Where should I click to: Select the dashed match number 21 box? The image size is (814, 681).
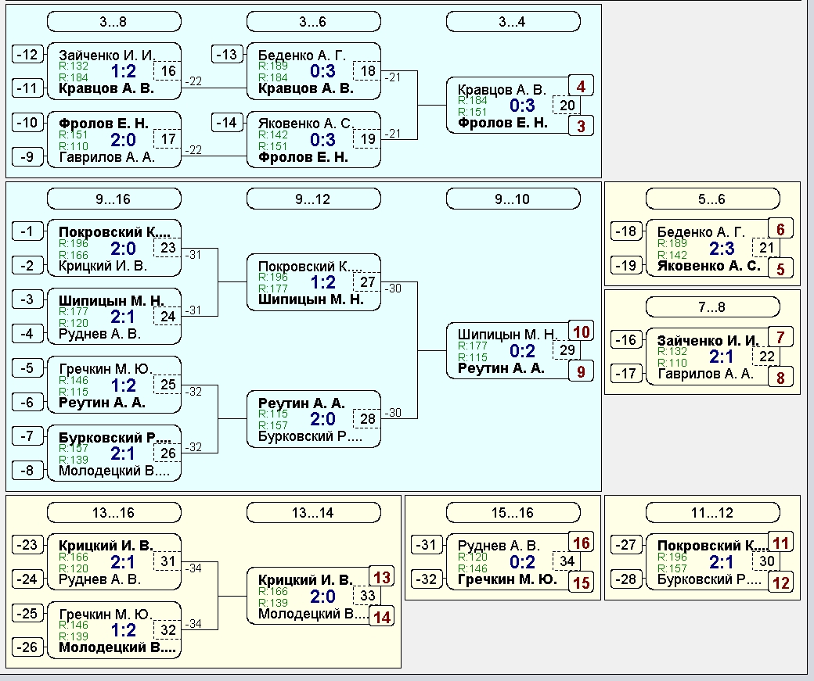(766, 248)
